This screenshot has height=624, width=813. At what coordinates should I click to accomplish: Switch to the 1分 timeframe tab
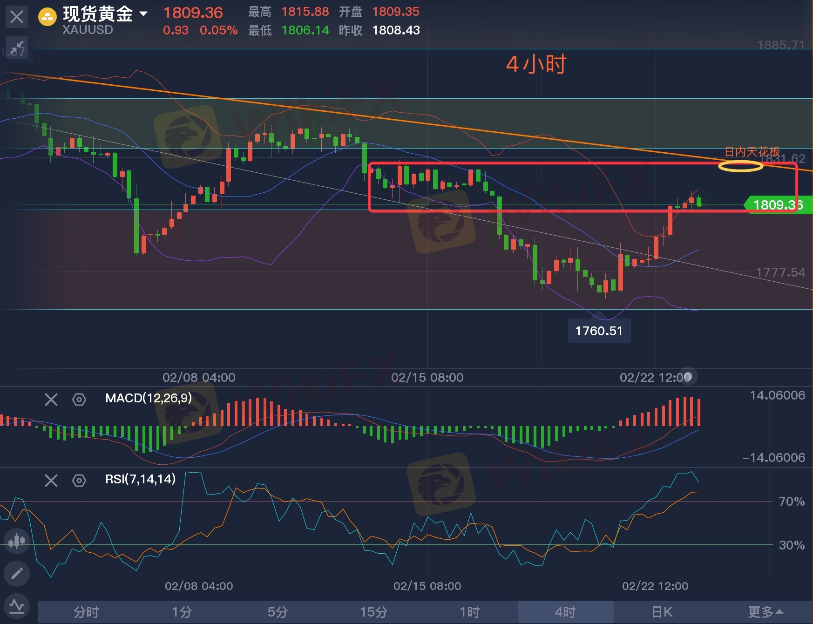[182, 612]
